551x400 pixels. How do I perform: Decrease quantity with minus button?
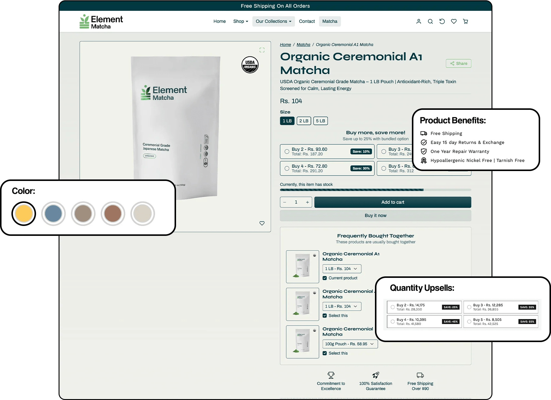point(285,202)
